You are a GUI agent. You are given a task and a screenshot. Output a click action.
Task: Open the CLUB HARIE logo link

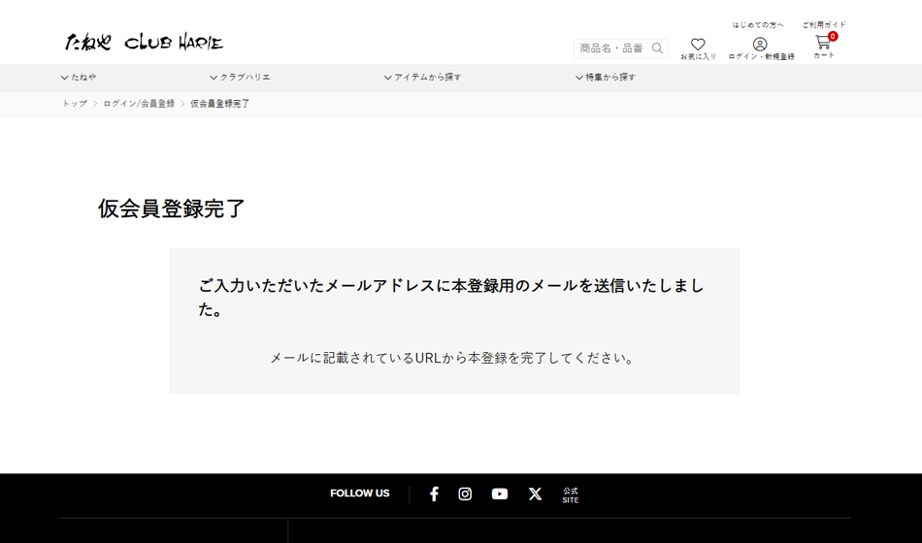coord(174,43)
